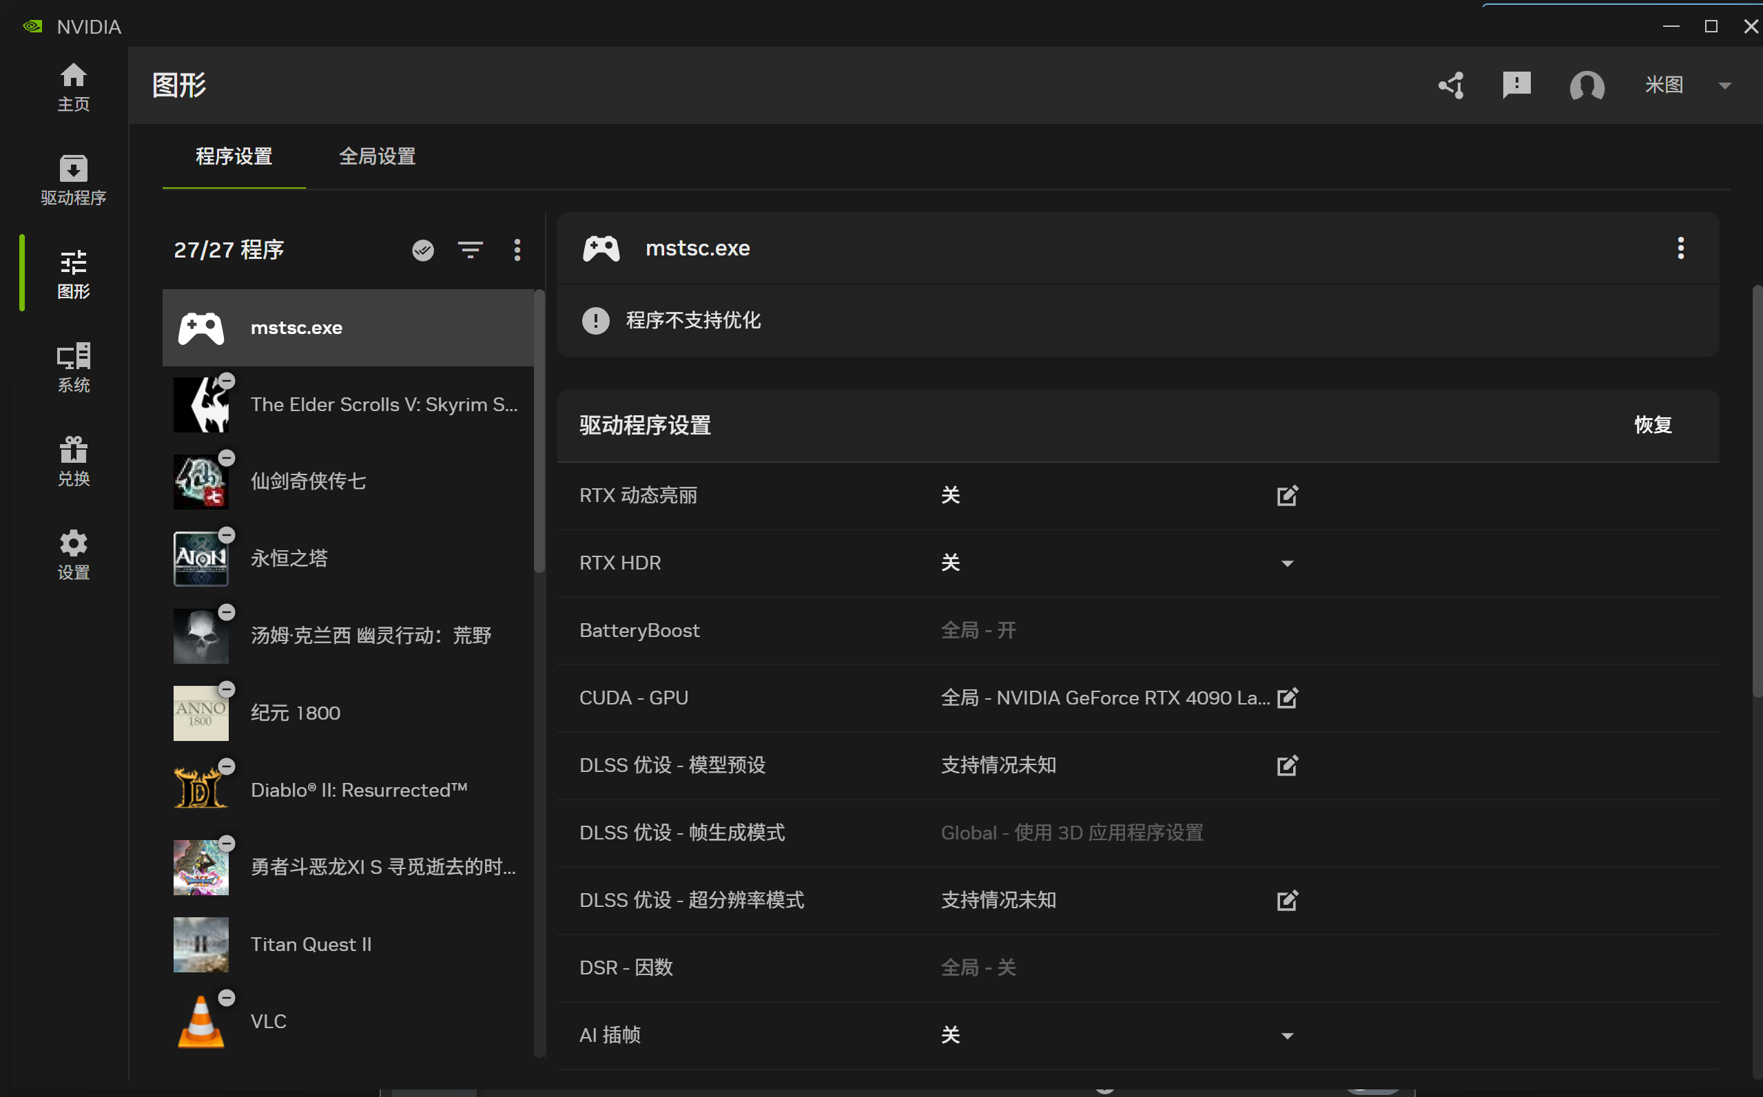Viewport: 1763px width, 1097px height.
Task: Select 汤姆·克兰西 幽灵行动:荒野 program
Action: point(349,636)
